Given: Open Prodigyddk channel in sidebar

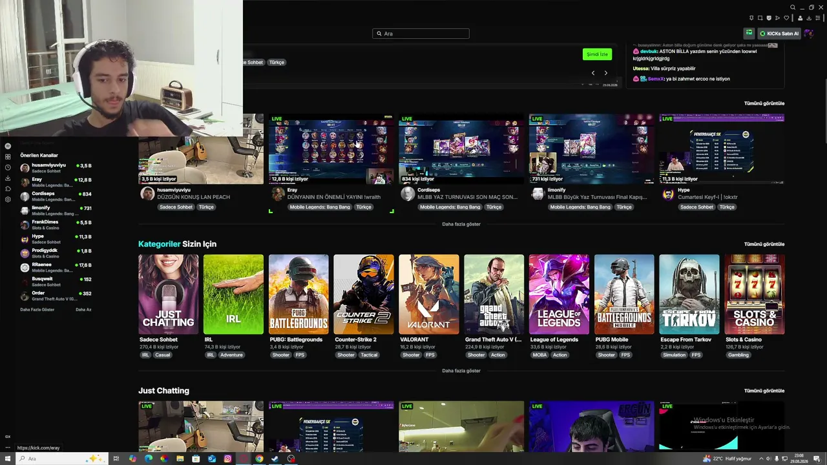Looking at the screenshot, I should (x=56, y=253).
